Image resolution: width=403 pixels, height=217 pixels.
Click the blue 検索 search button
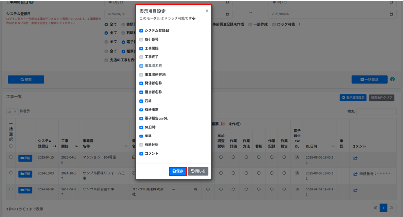tap(26, 79)
